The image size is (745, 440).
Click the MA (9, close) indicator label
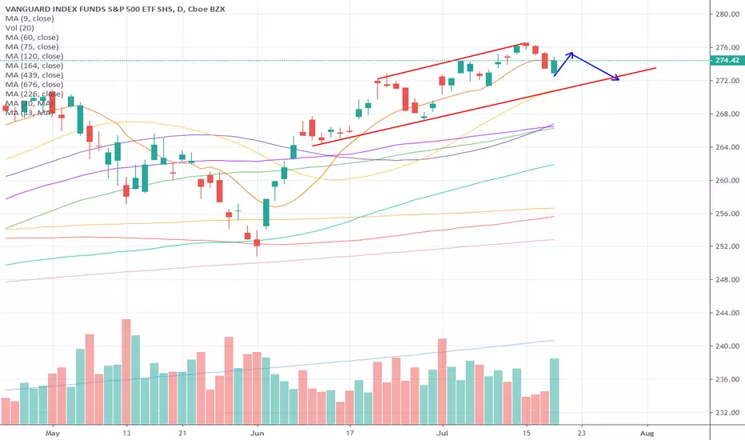click(x=30, y=18)
